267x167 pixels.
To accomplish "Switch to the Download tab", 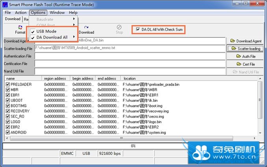I will pyautogui.click(x=13, y=19).
